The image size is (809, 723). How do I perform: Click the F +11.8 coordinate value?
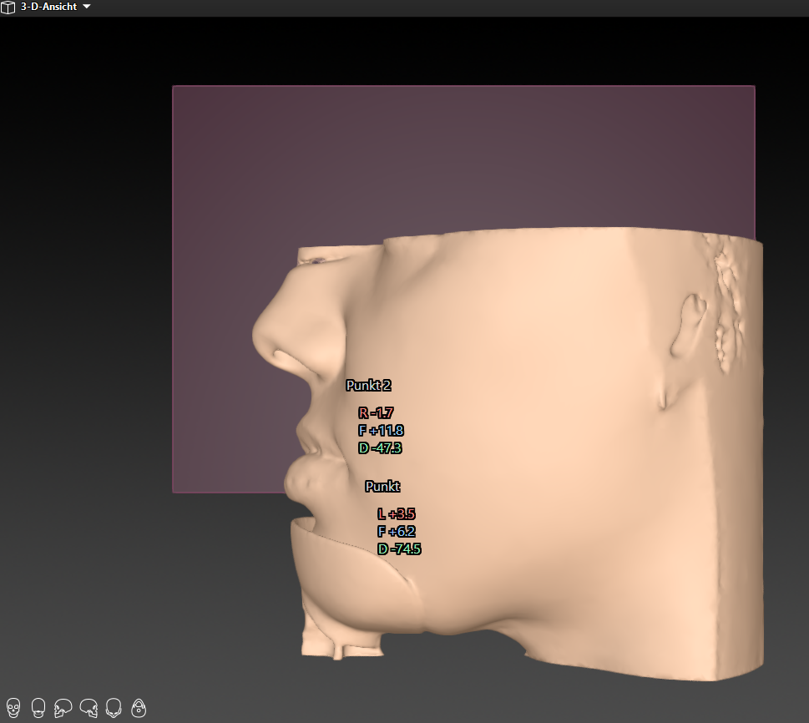pyautogui.click(x=381, y=431)
